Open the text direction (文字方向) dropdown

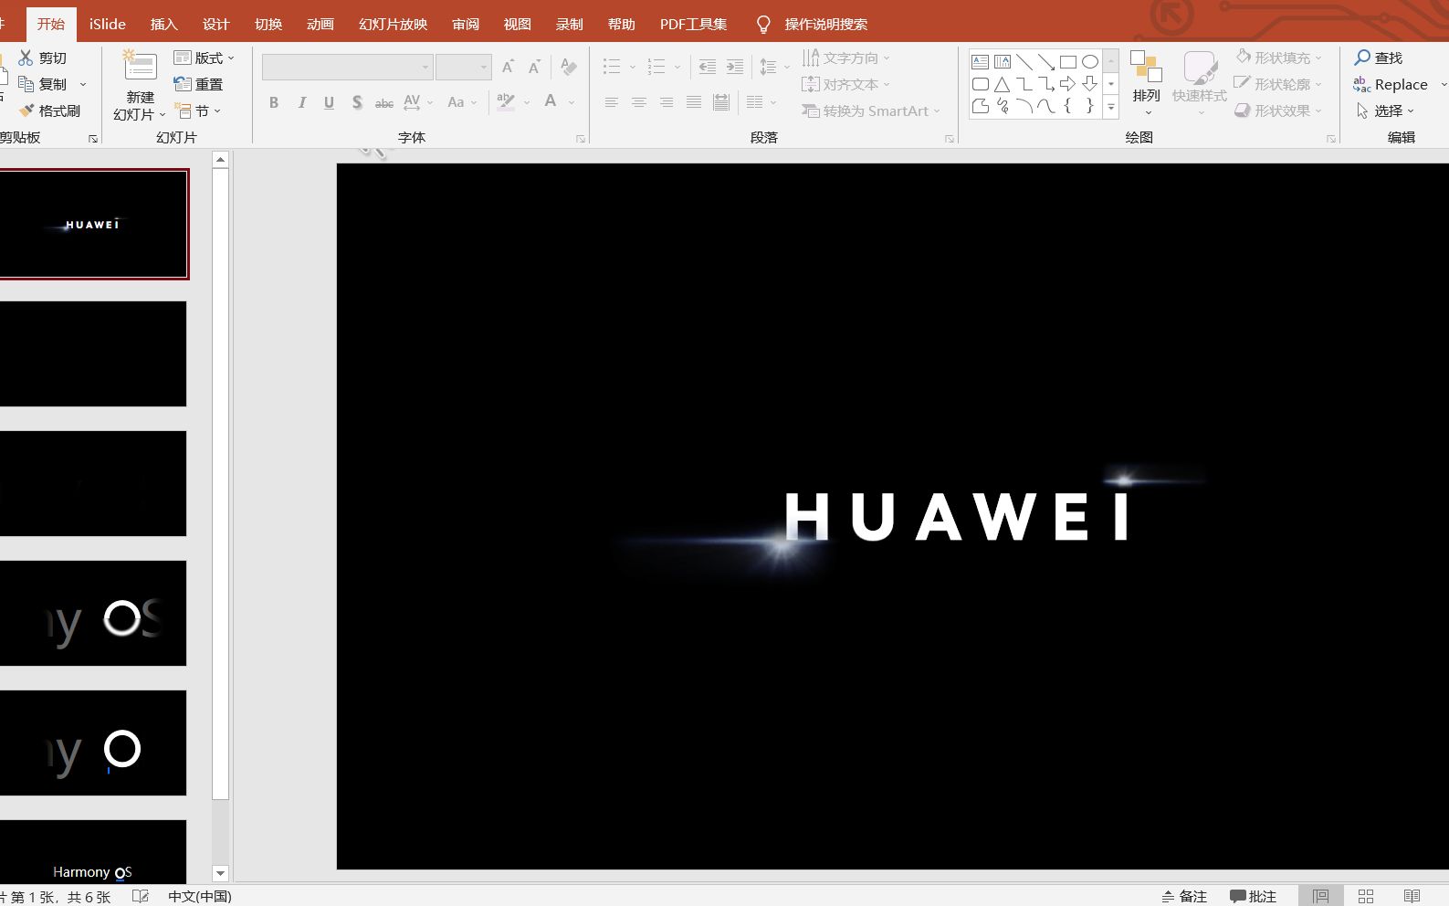[x=846, y=58]
